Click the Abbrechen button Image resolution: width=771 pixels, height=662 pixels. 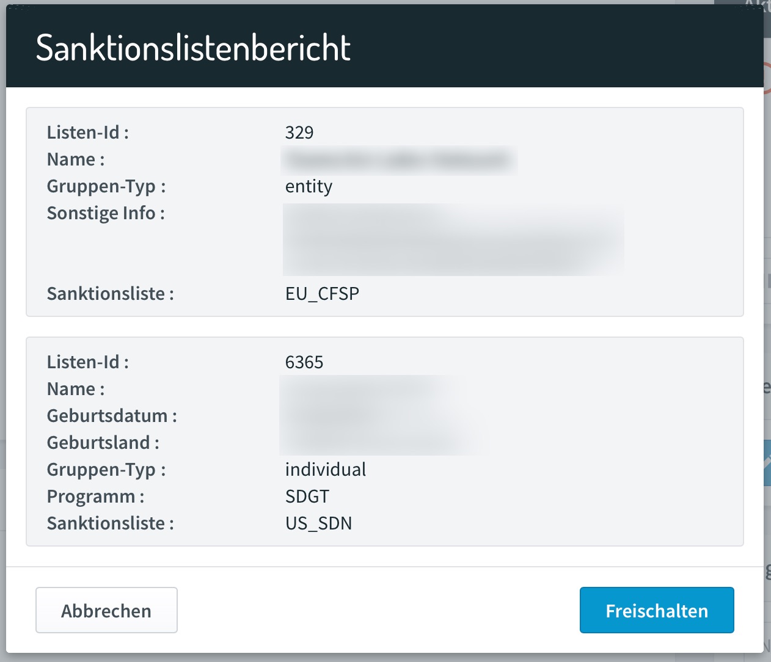(x=106, y=610)
